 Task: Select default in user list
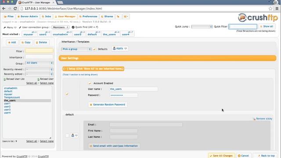click(x=8, y=91)
